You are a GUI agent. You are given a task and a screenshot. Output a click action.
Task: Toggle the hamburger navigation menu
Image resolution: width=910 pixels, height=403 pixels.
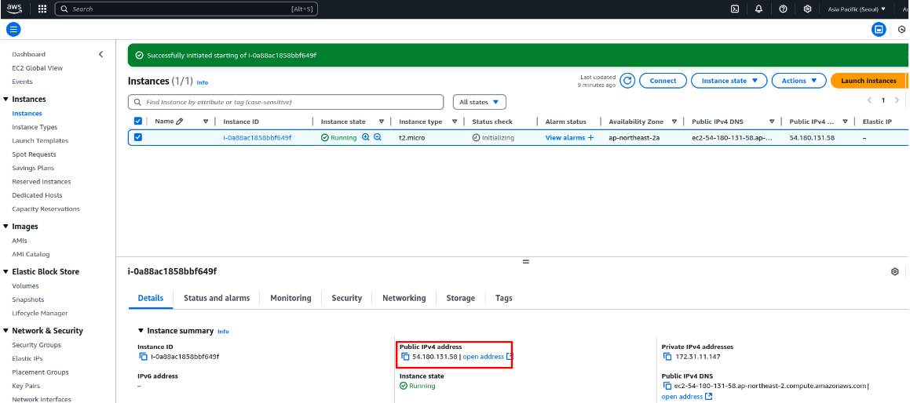pos(14,30)
